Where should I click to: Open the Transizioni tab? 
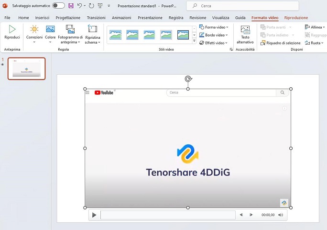[96, 18]
